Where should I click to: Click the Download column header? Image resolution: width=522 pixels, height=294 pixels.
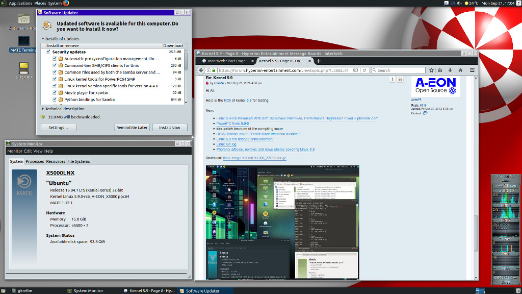point(173,45)
